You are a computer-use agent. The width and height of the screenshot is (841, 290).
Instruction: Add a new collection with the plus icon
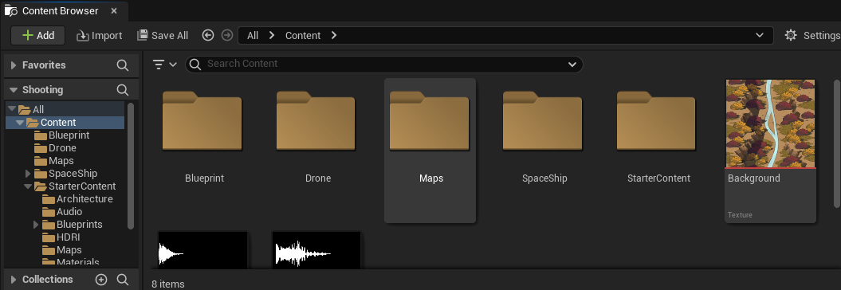pyautogui.click(x=101, y=280)
